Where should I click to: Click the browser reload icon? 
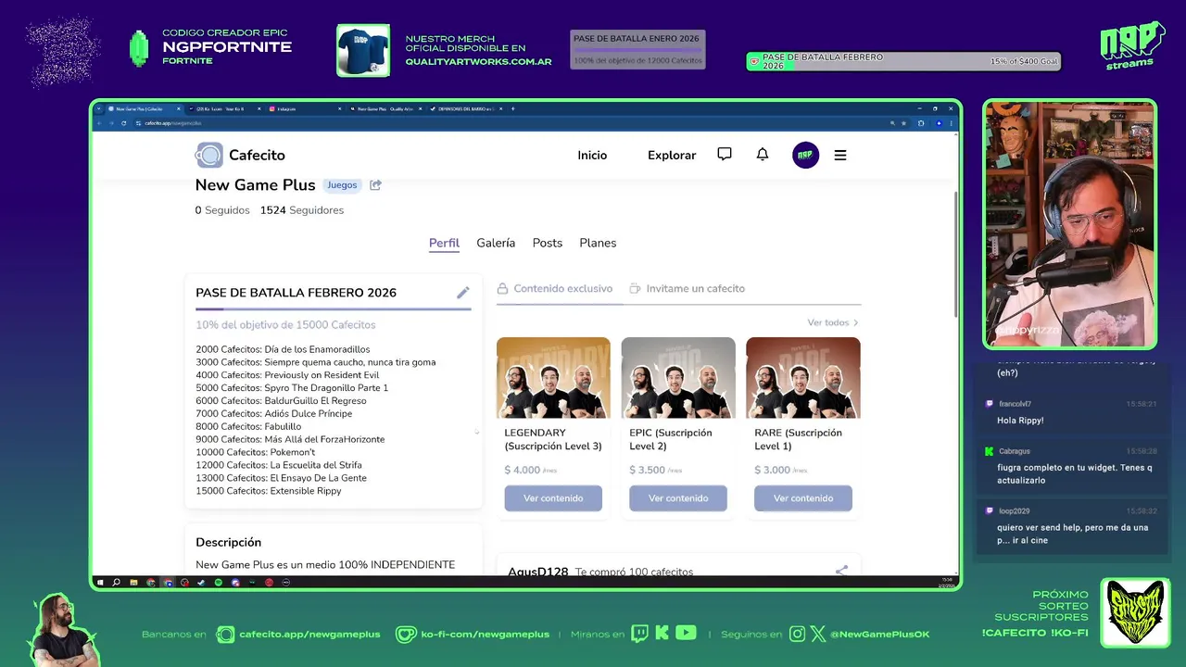point(123,123)
